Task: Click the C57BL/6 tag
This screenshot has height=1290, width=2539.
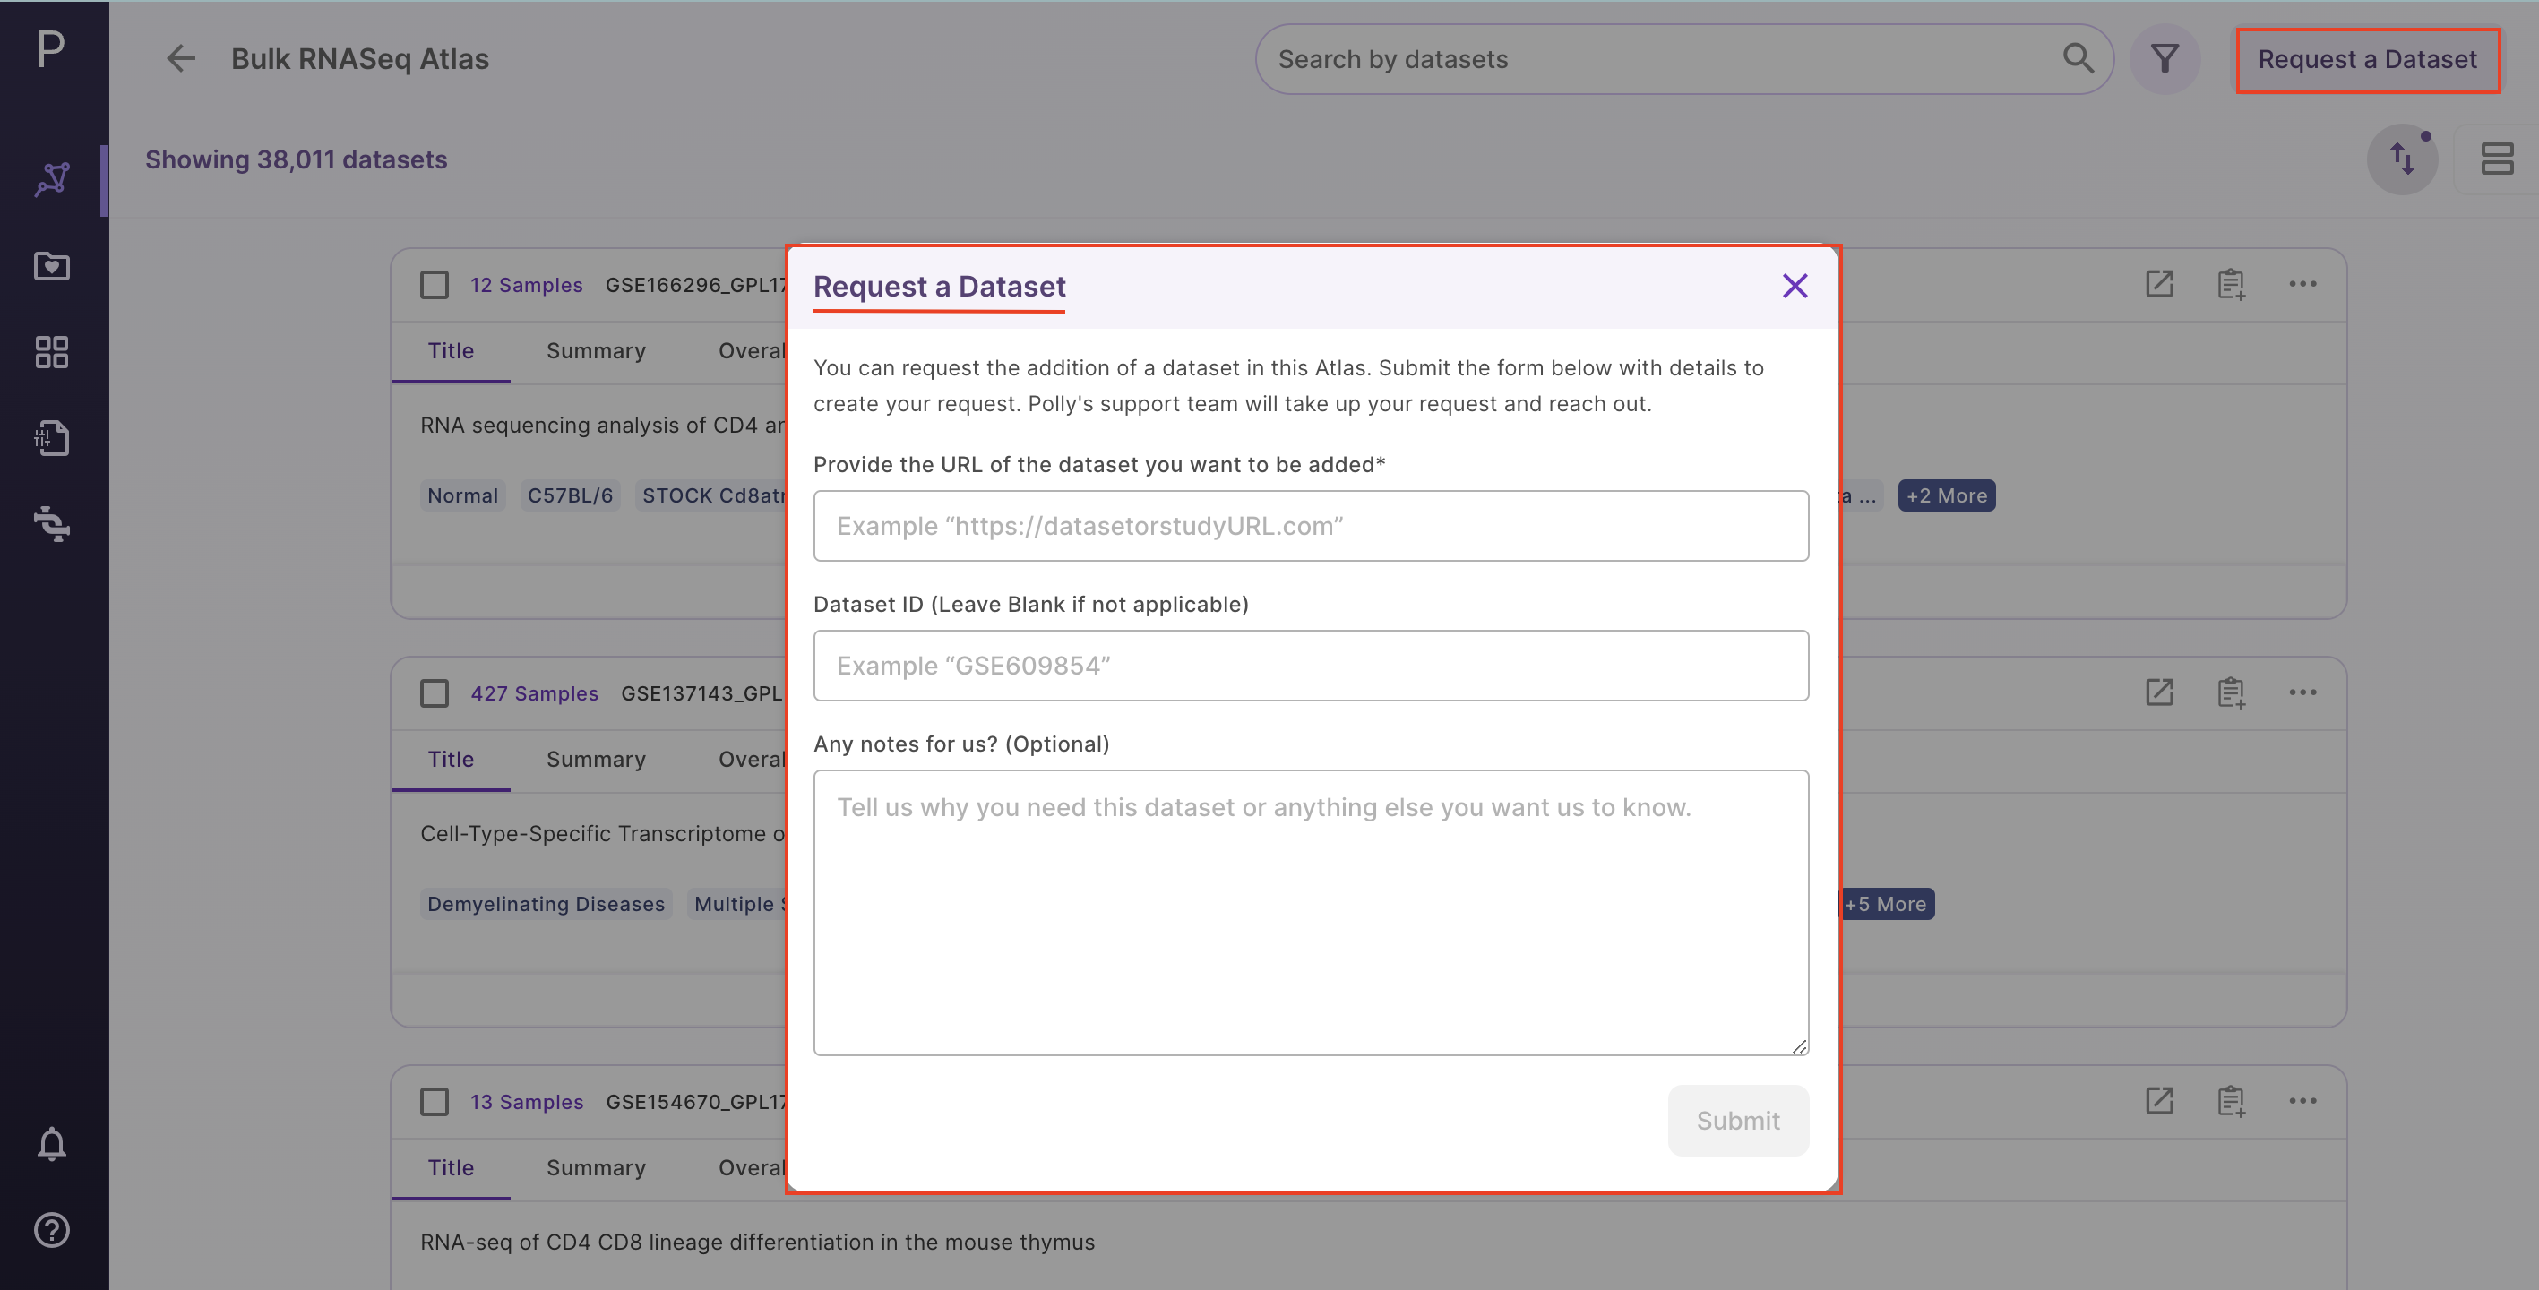Action: (570, 495)
